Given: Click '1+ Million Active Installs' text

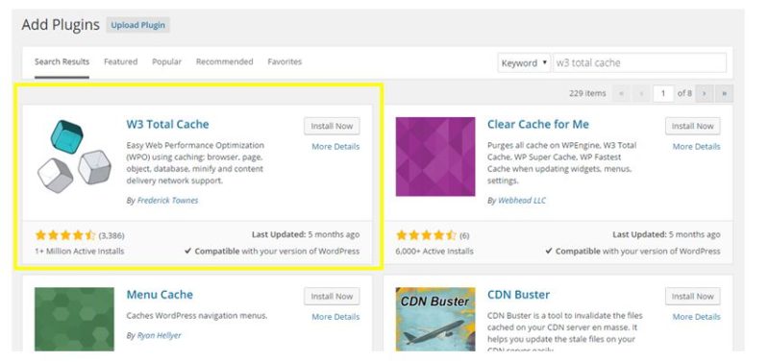Looking at the screenshot, I should pyautogui.click(x=80, y=252).
